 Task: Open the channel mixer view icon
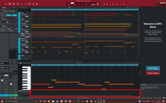click(25, 4)
